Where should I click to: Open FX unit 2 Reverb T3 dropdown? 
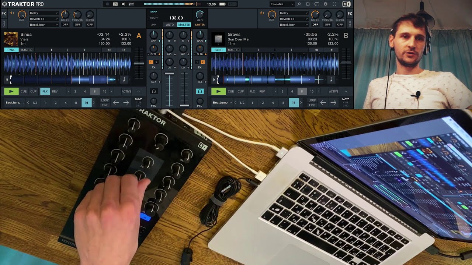tap(294, 19)
